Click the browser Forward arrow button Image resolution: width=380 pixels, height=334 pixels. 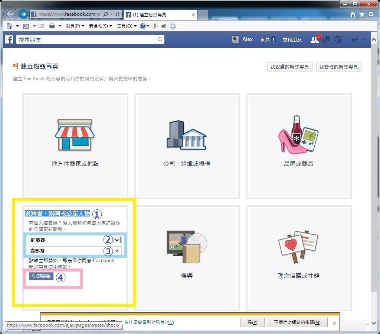pos(23,14)
